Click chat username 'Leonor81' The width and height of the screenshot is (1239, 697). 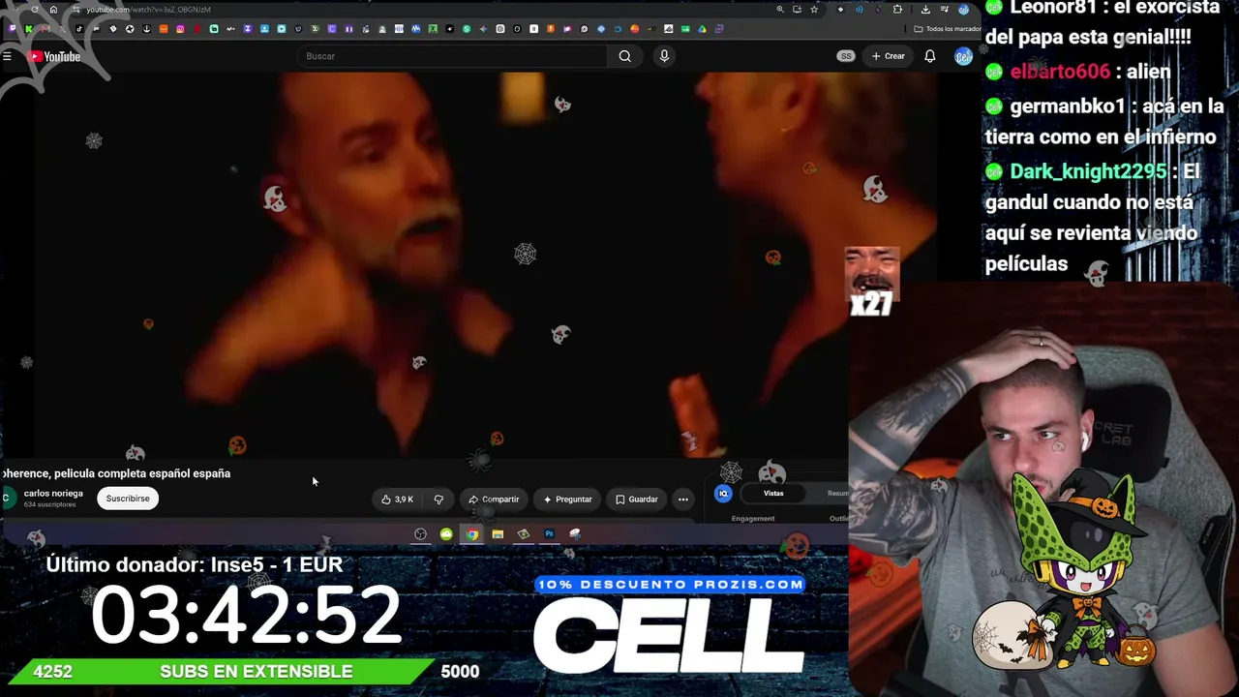tap(1055, 9)
